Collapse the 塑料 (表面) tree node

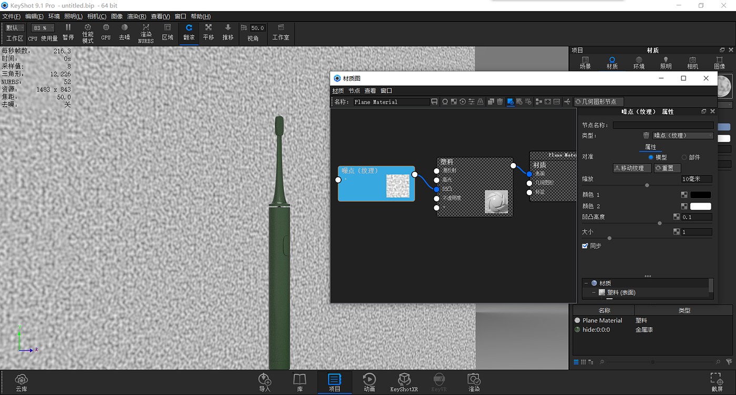point(594,292)
